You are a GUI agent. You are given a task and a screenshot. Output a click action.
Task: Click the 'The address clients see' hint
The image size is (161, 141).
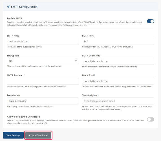click(x=117, y=87)
